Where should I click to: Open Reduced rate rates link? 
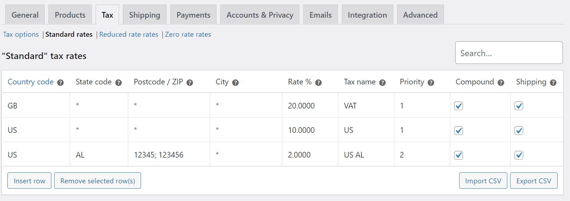129,34
